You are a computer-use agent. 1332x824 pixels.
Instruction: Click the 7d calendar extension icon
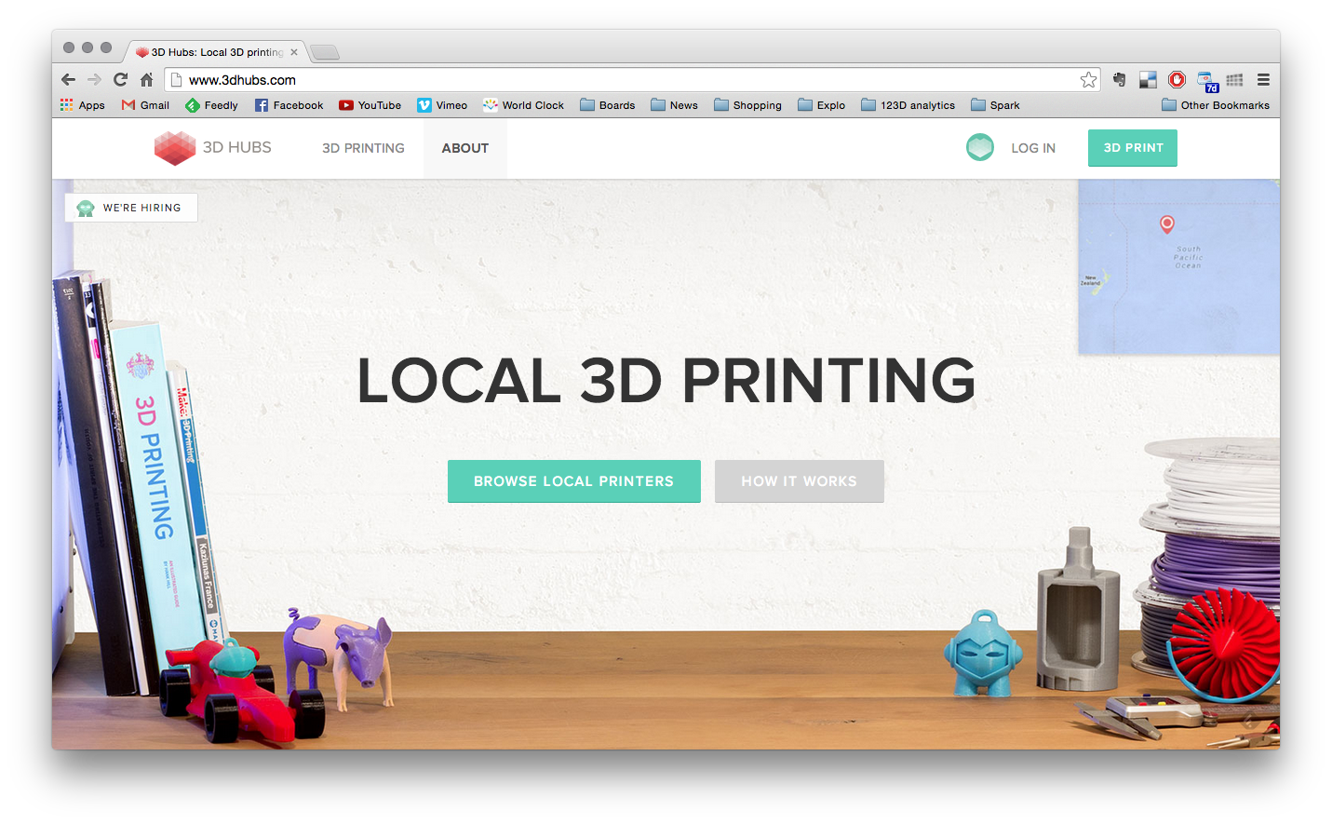tap(1207, 82)
